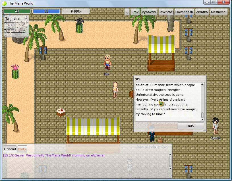
Task: Click the Speck character sprite
Action: tap(216, 126)
